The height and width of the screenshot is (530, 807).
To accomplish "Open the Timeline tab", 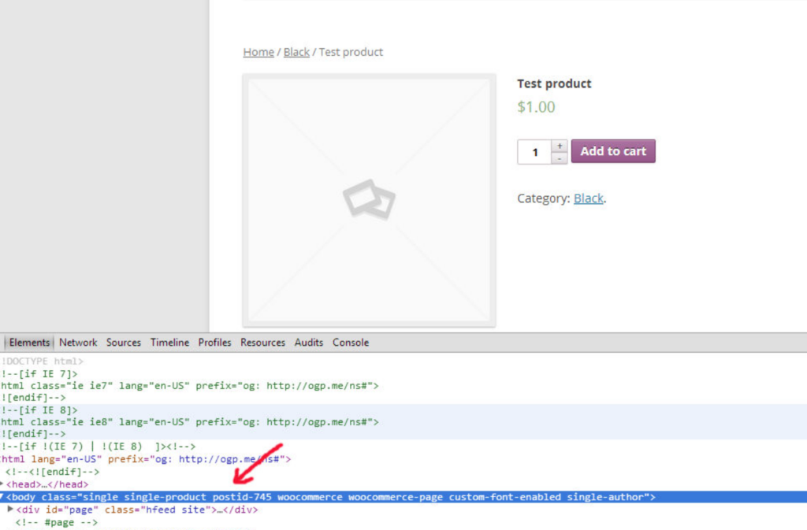I will coord(169,343).
